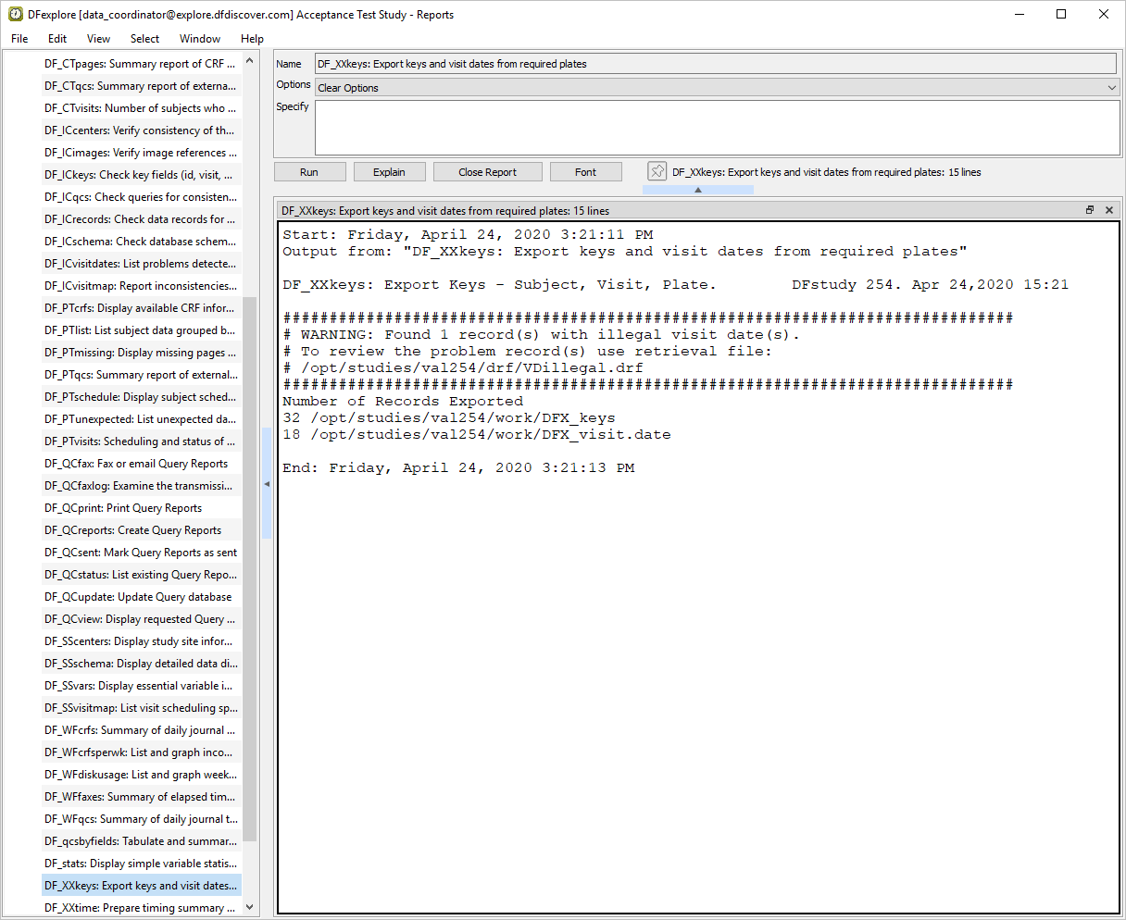Click the report list scrollbar up arrow
Screen dimensions: 1126x920
249,62
